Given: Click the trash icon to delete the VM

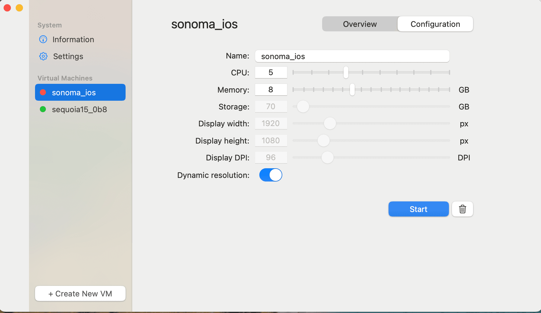Looking at the screenshot, I should 462,209.
